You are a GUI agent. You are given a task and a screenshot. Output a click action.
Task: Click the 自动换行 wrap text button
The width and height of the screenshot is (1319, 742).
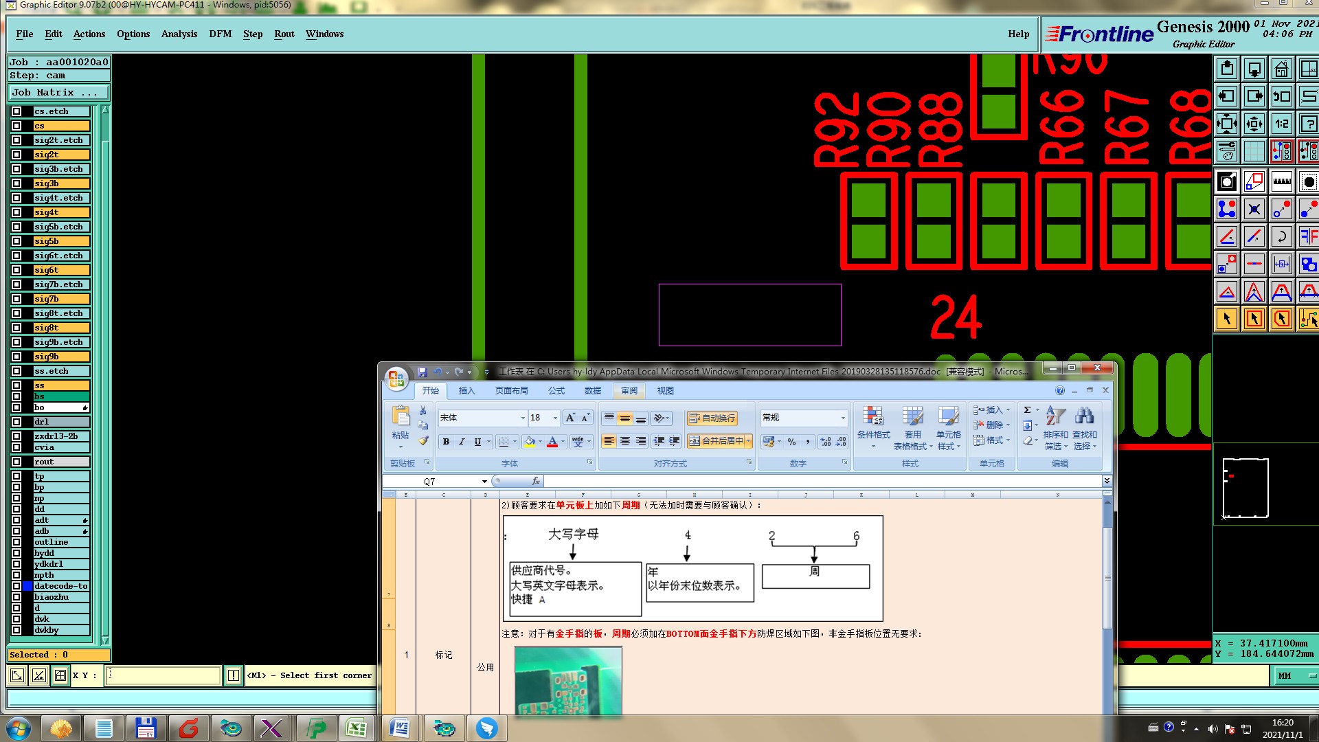pyautogui.click(x=712, y=418)
